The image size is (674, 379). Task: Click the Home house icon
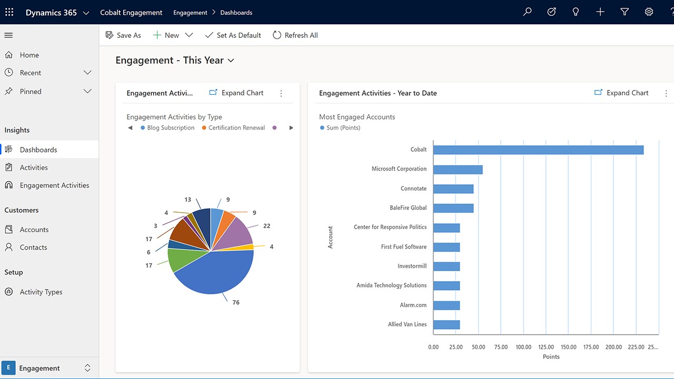pyautogui.click(x=9, y=55)
